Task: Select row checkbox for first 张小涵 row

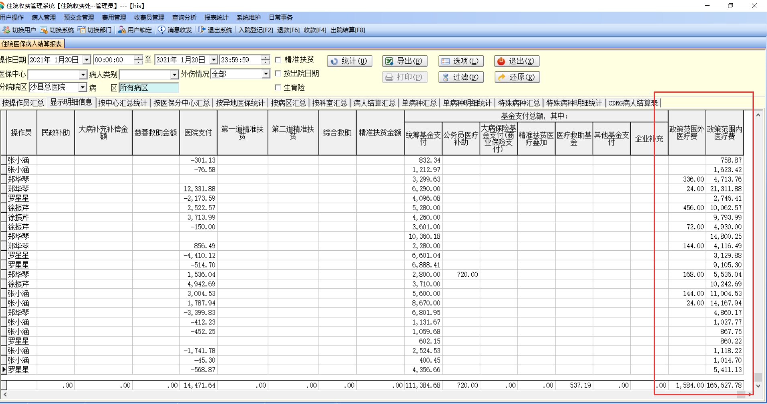Action: [4, 160]
